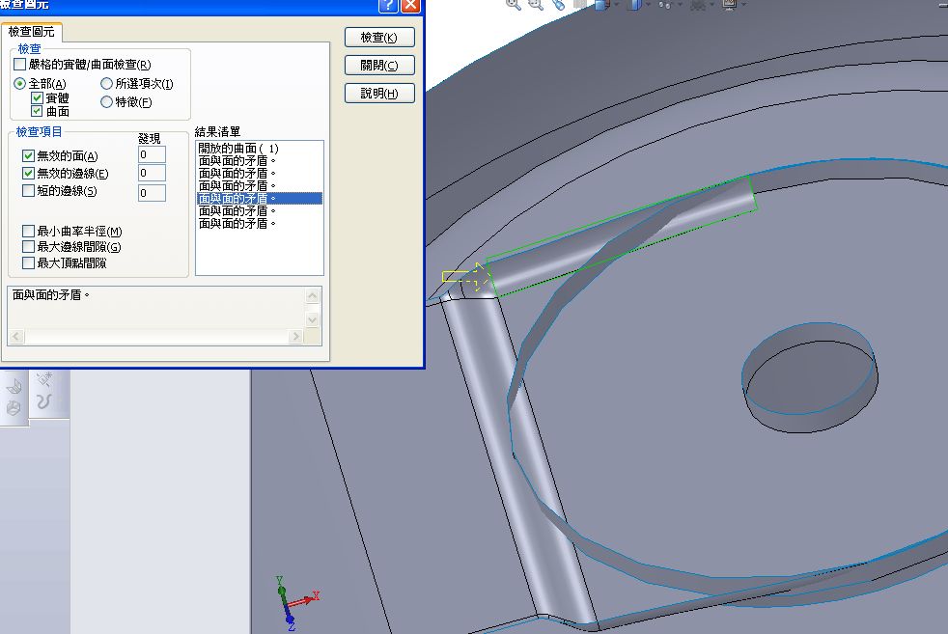This screenshot has height=634, width=948.
Task: Click the message box scroll-left arrow
Action: [16, 336]
